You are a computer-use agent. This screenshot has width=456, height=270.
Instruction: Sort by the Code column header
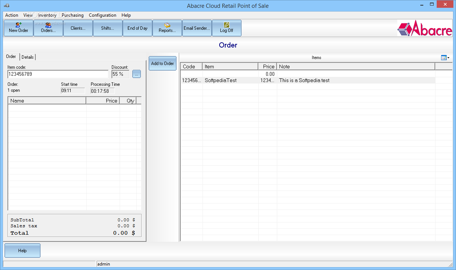[191, 66]
